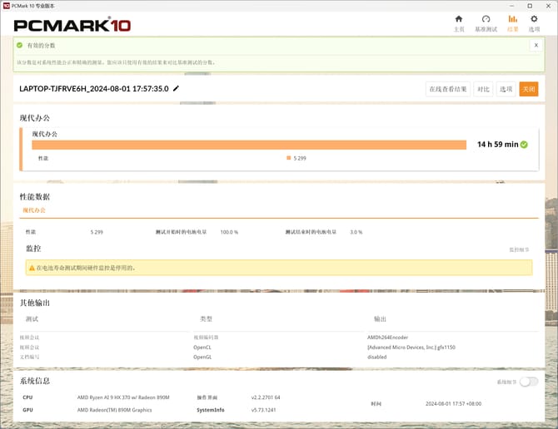Click the 选项 button beside 对比
The width and height of the screenshot is (558, 429).
(x=506, y=89)
